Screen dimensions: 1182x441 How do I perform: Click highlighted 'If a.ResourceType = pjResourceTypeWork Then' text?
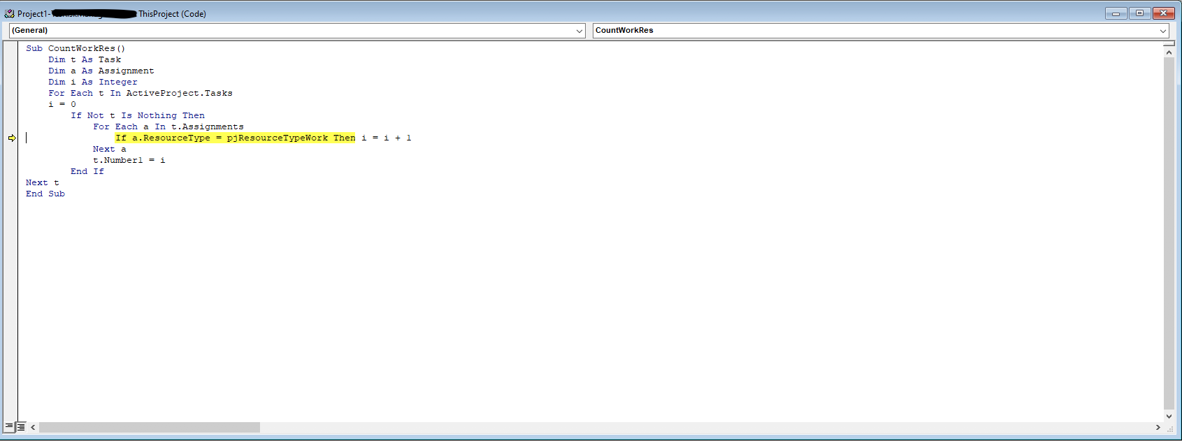[236, 138]
